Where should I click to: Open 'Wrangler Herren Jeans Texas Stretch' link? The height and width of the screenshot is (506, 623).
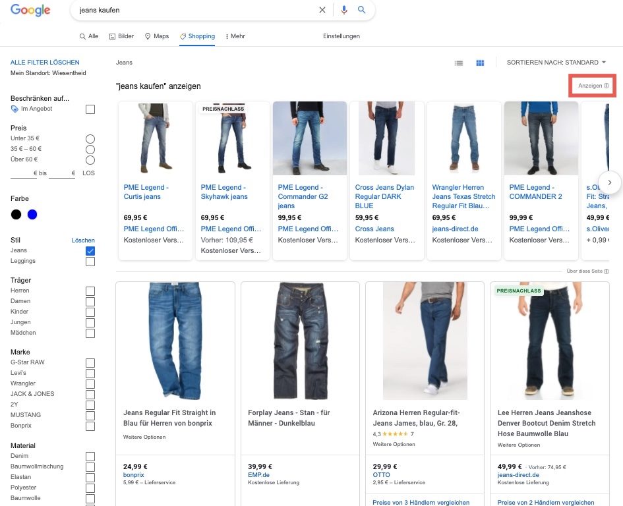463,196
